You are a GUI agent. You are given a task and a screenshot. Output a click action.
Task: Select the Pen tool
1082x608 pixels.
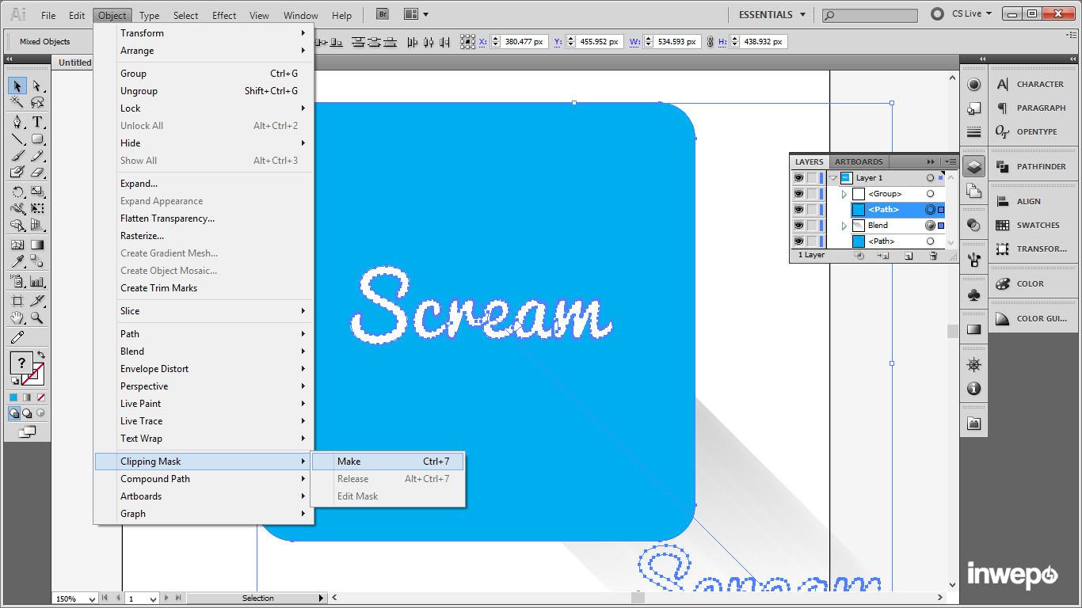pos(17,122)
